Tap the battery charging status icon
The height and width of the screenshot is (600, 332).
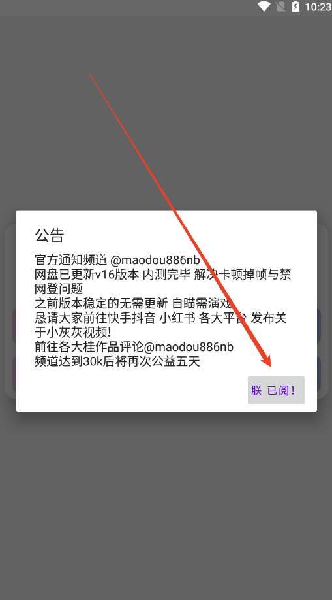(295, 7)
